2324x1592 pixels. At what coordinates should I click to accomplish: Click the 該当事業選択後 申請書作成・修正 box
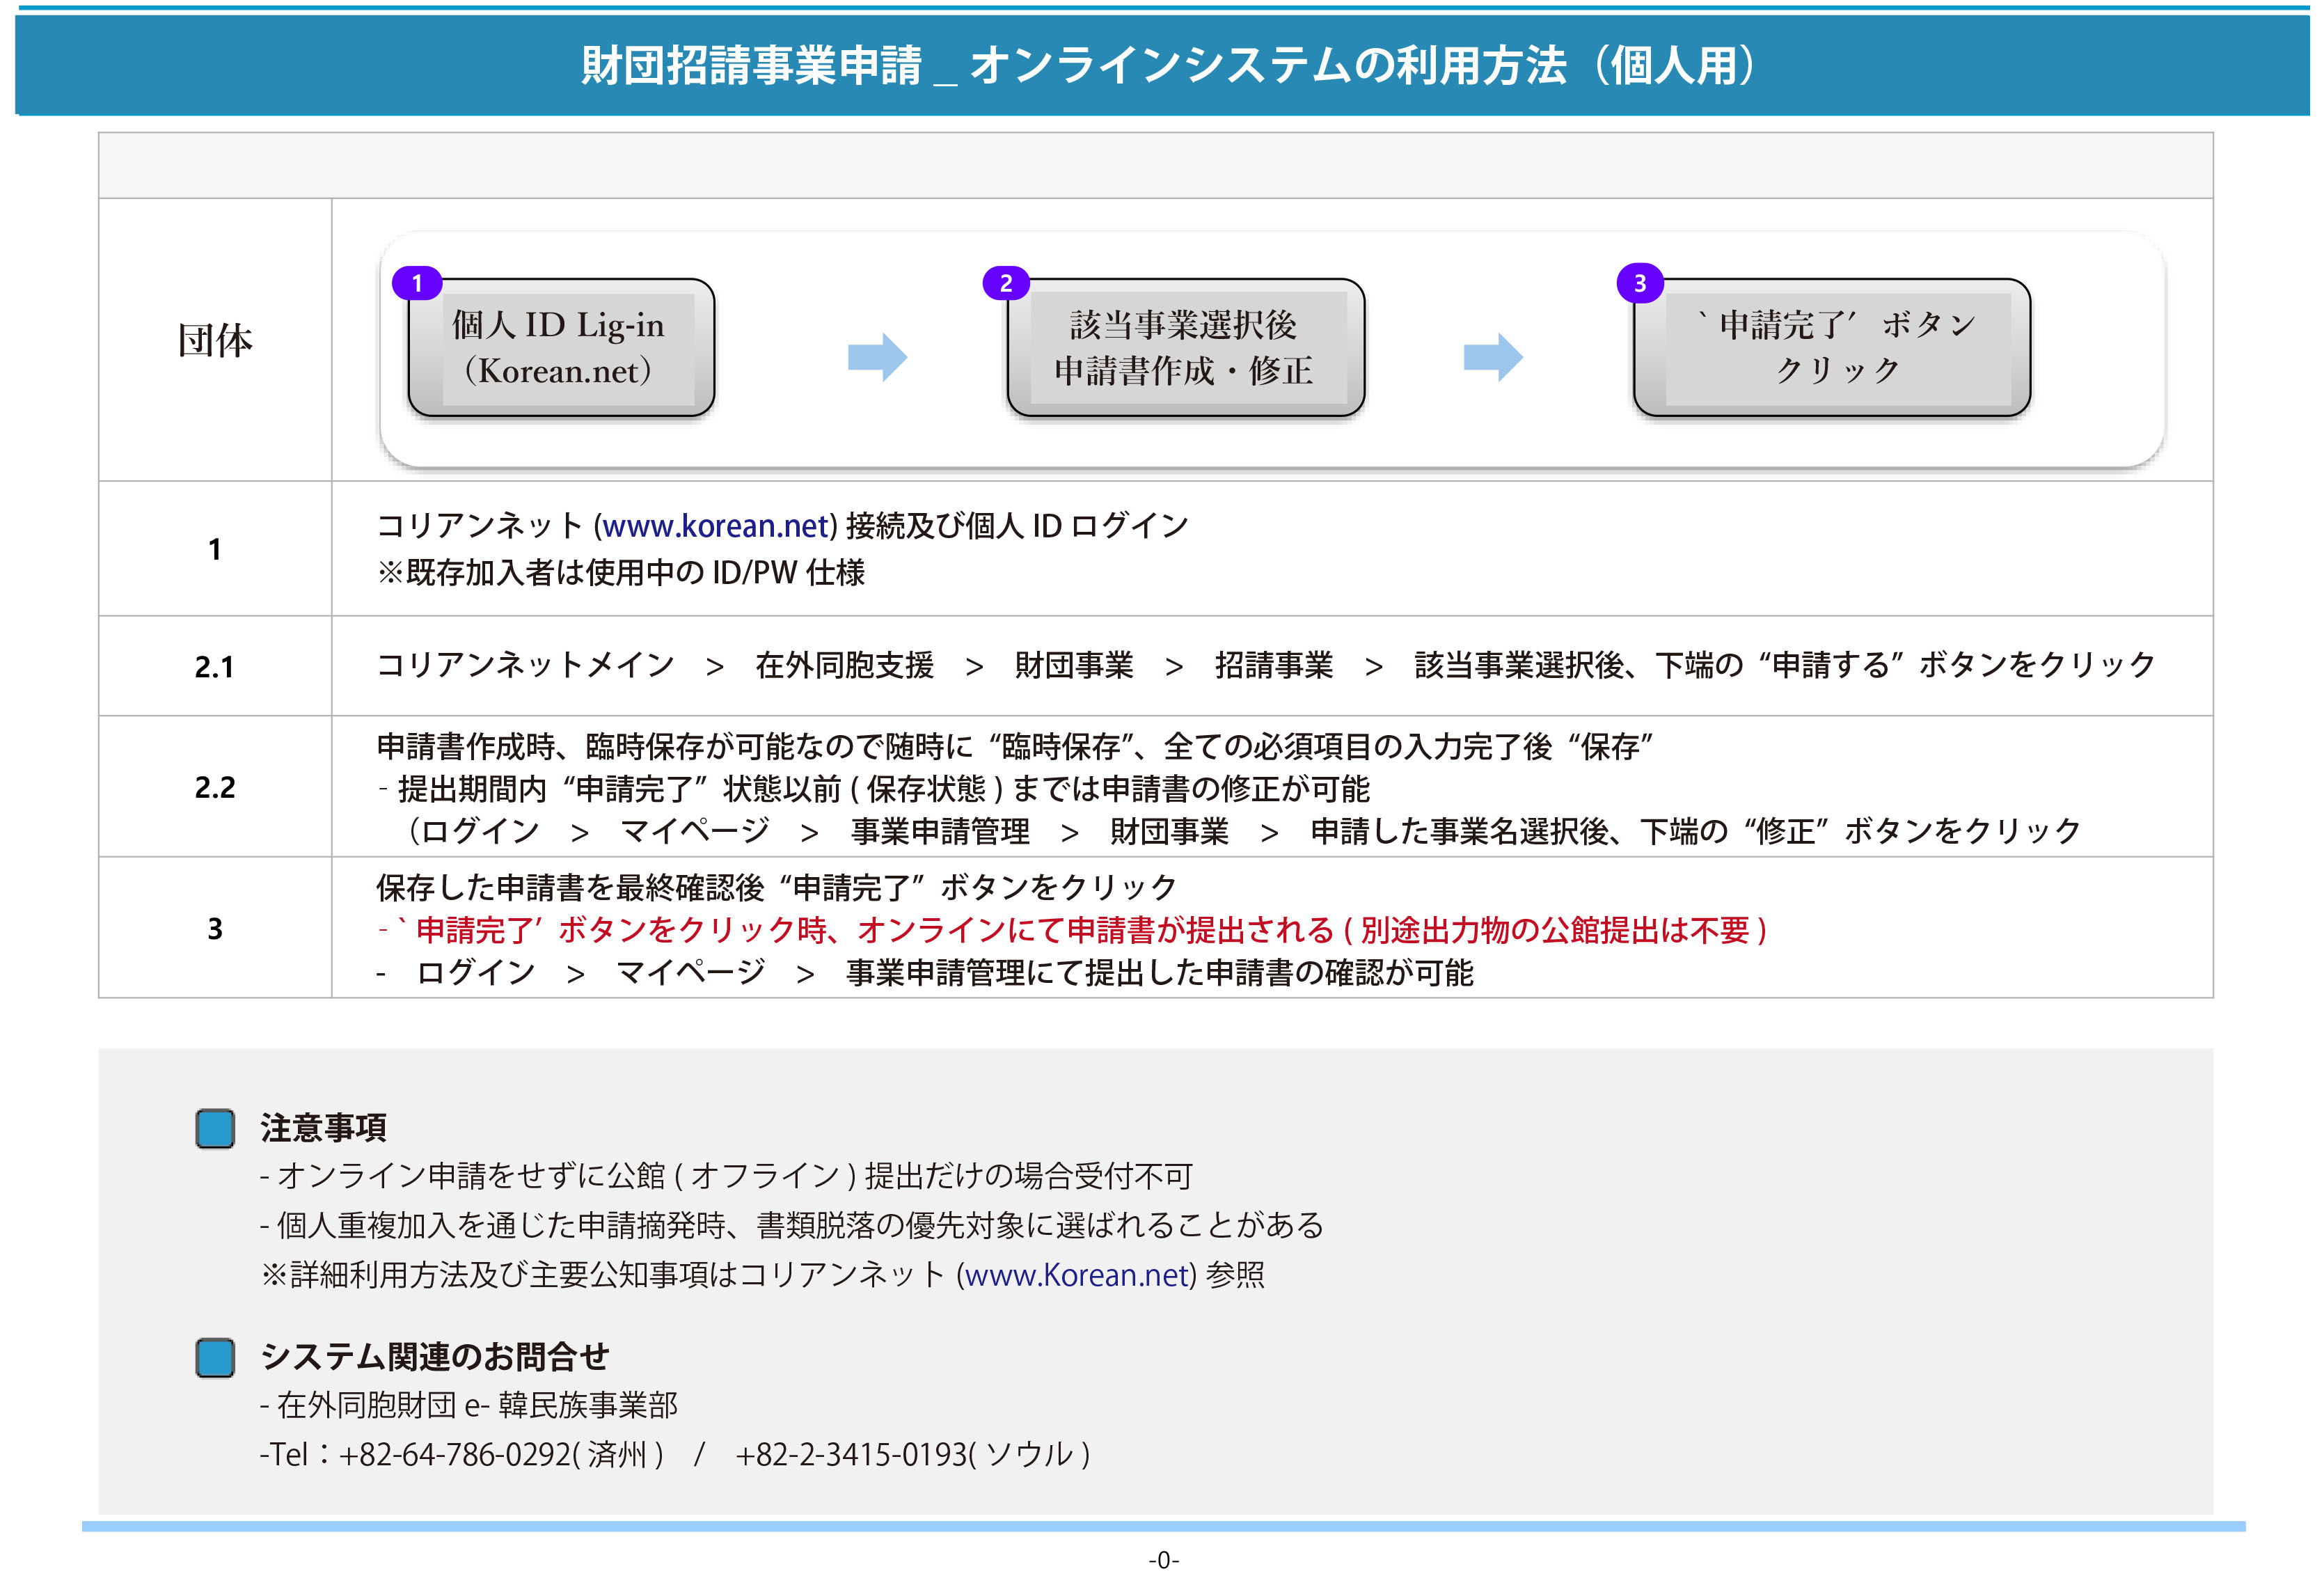1185,348
